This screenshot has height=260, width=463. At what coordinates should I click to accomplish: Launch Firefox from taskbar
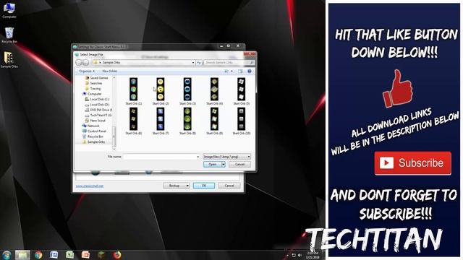(117, 255)
